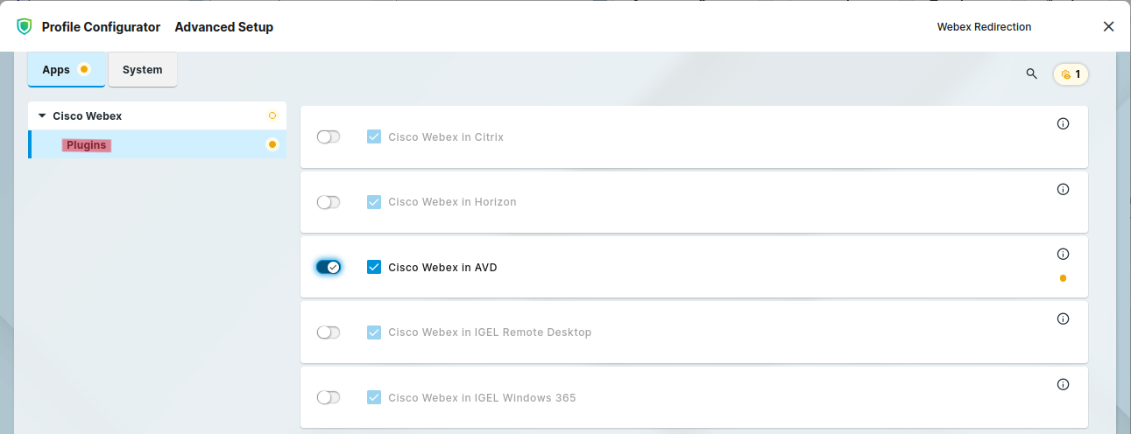Show info for Cisco Webex in IGEL Remote Desktop
Screen dimensions: 1131x434
point(1063,318)
